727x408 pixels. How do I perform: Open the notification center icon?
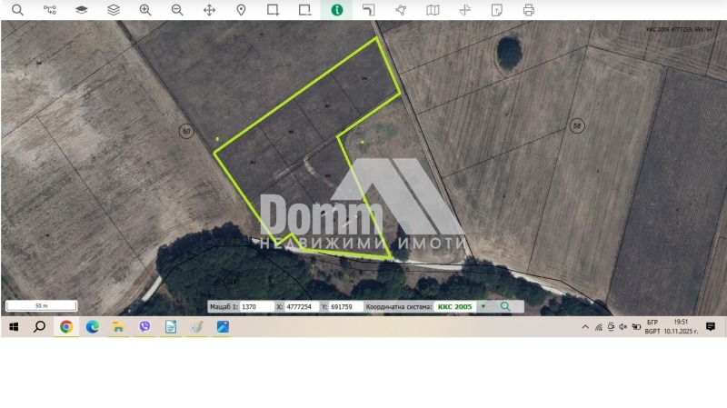click(711, 327)
